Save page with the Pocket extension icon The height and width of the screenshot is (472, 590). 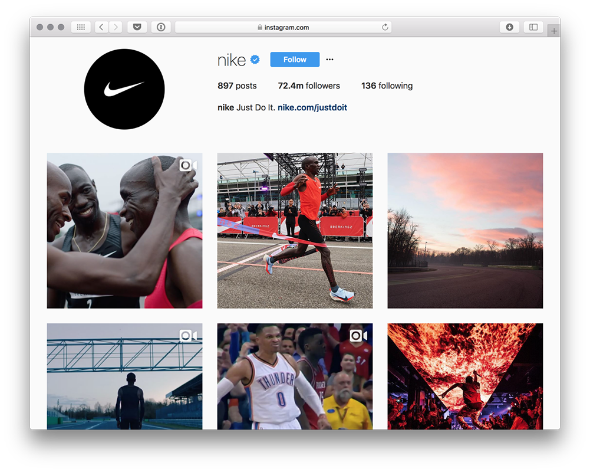click(x=137, y=27)
